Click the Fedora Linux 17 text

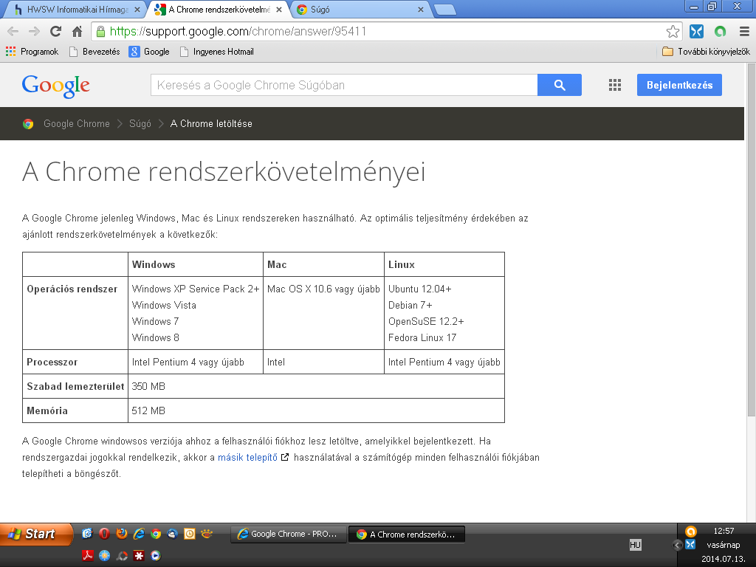click(422, 337)
